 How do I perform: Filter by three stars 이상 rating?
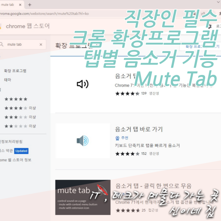[x=20, y=117]
